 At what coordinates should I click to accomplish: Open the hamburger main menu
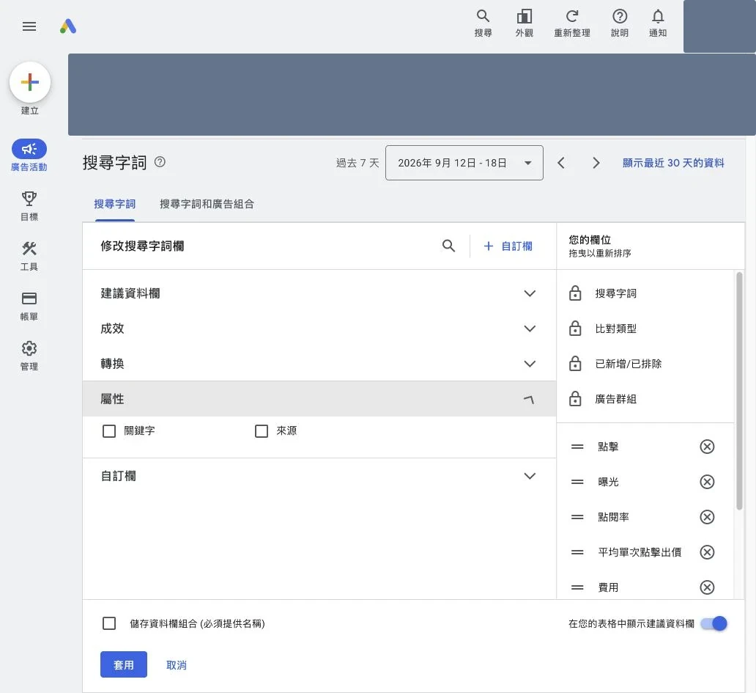pyautogui.click(x=29, y=26)
